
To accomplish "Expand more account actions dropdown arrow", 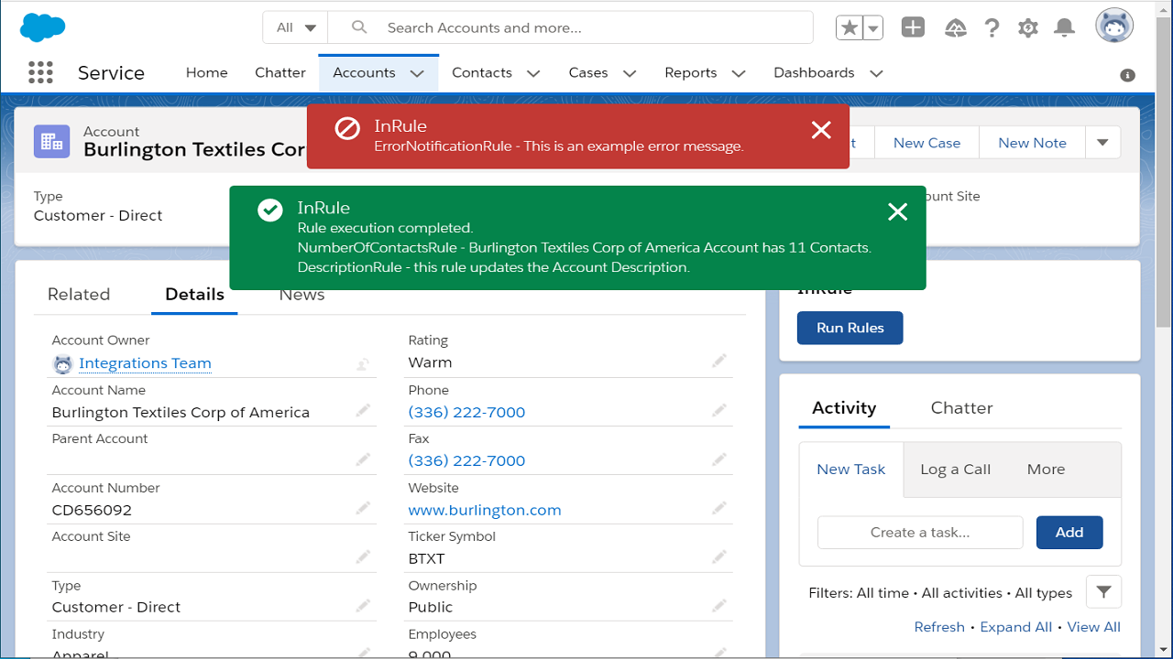I will [1102, 142].
